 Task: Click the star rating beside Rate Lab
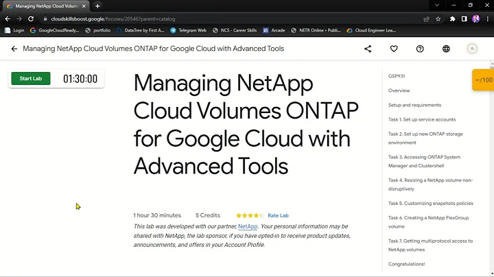pyautogui.click(x=250, y=215)
